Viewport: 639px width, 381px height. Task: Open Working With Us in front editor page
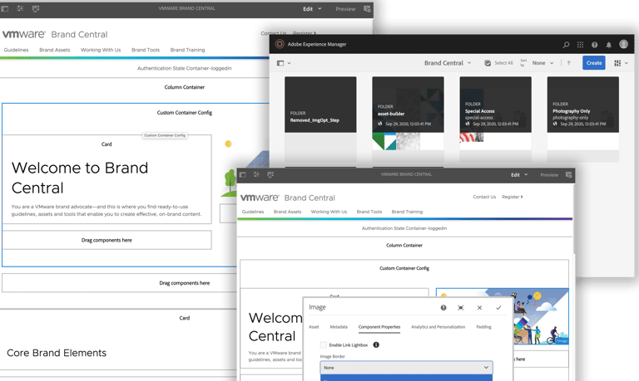click(x=329, y=212)
